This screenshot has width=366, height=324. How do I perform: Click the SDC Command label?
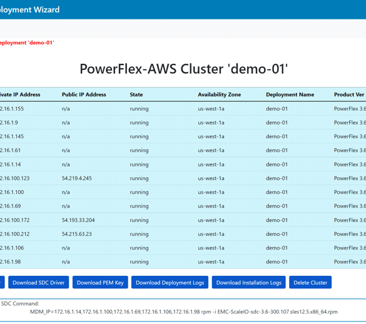point(20,304)
